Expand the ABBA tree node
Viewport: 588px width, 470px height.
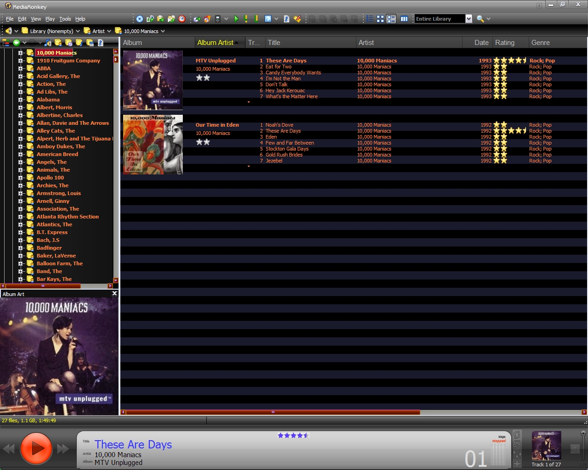click(21, 68)
